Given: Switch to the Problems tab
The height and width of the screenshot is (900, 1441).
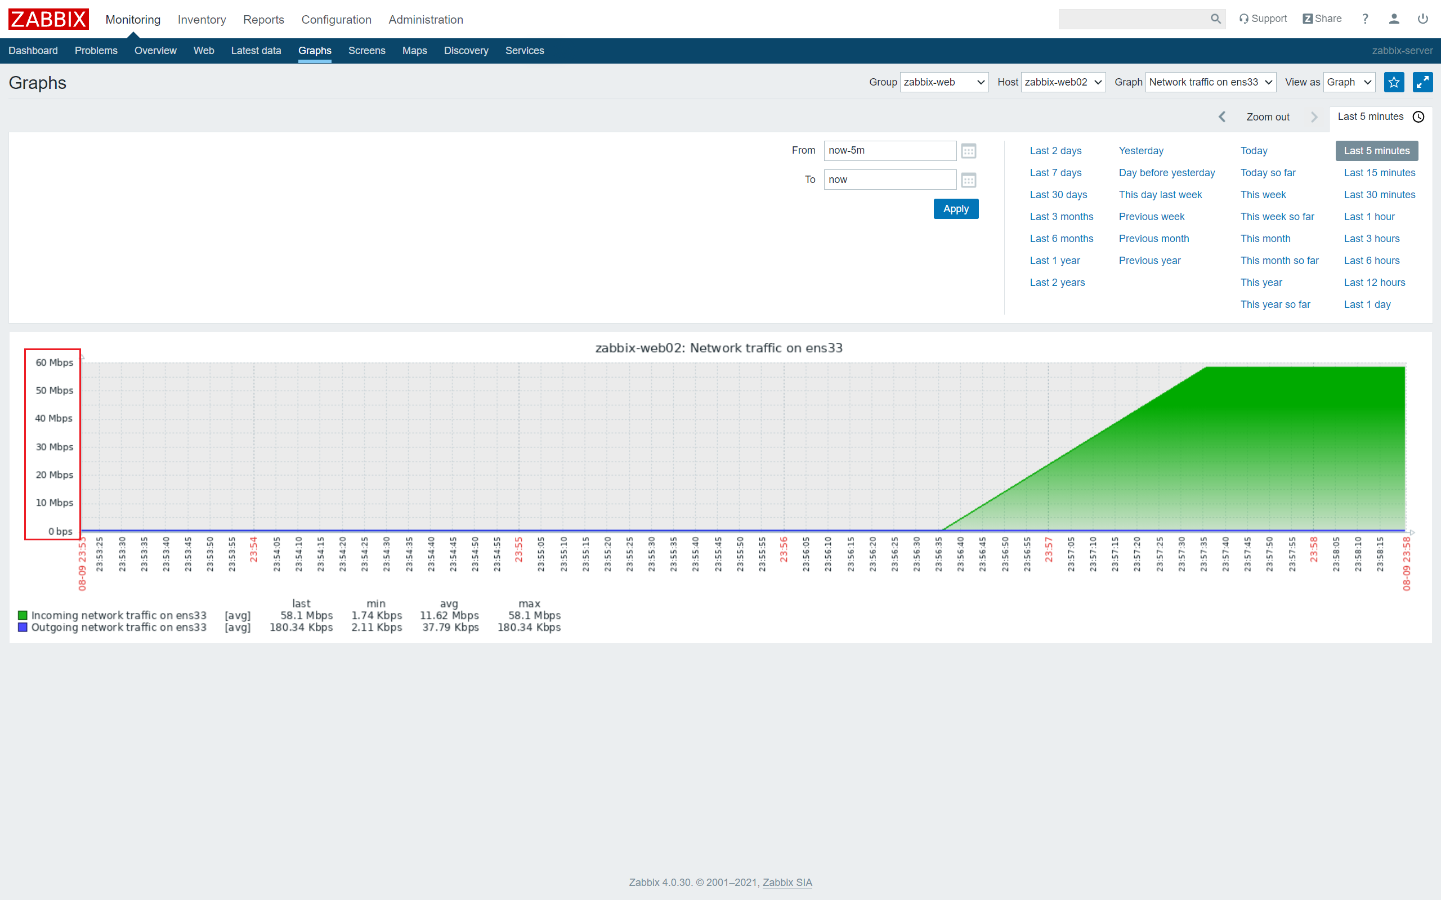Looking at the screenshot, I should click(x=96, y=51).
